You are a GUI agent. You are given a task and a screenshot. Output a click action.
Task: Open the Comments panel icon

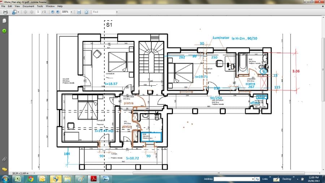tap(4, 170)
